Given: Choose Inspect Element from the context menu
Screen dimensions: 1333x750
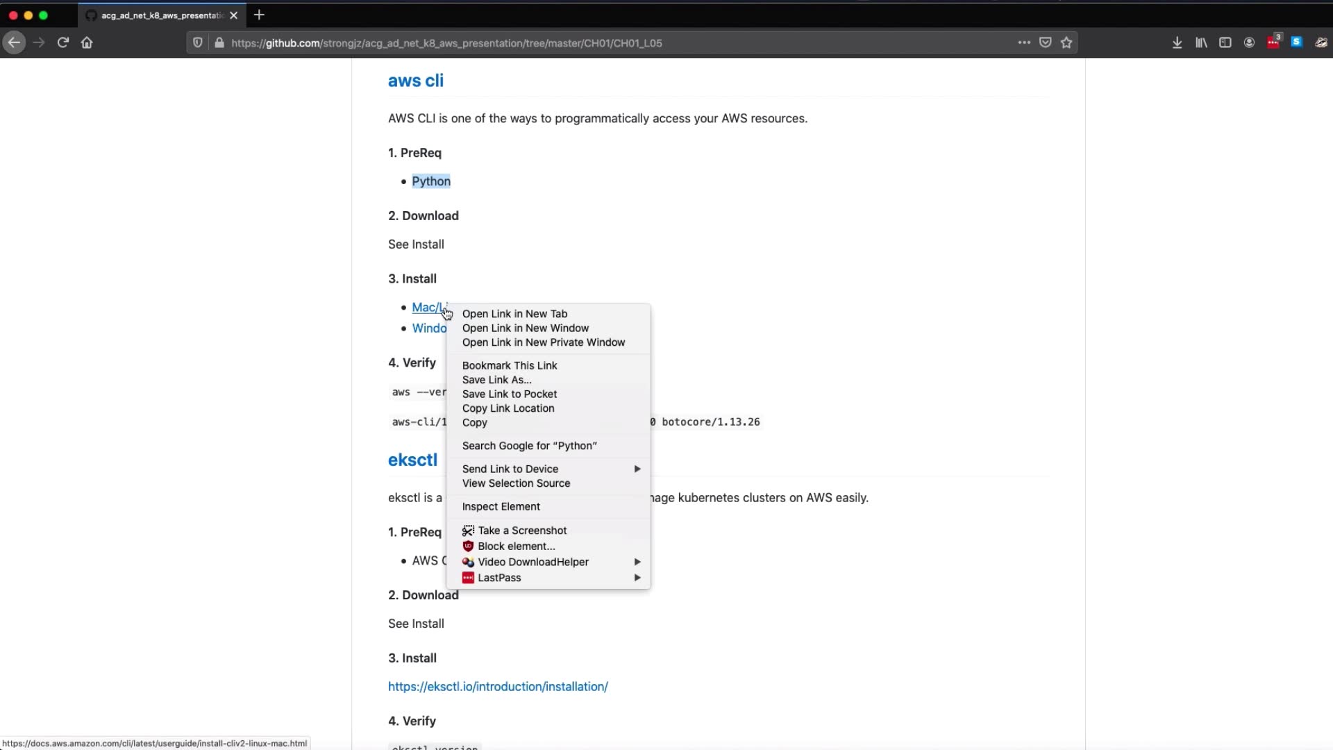Looking at the screenshot, I should [x=501, y=506].
